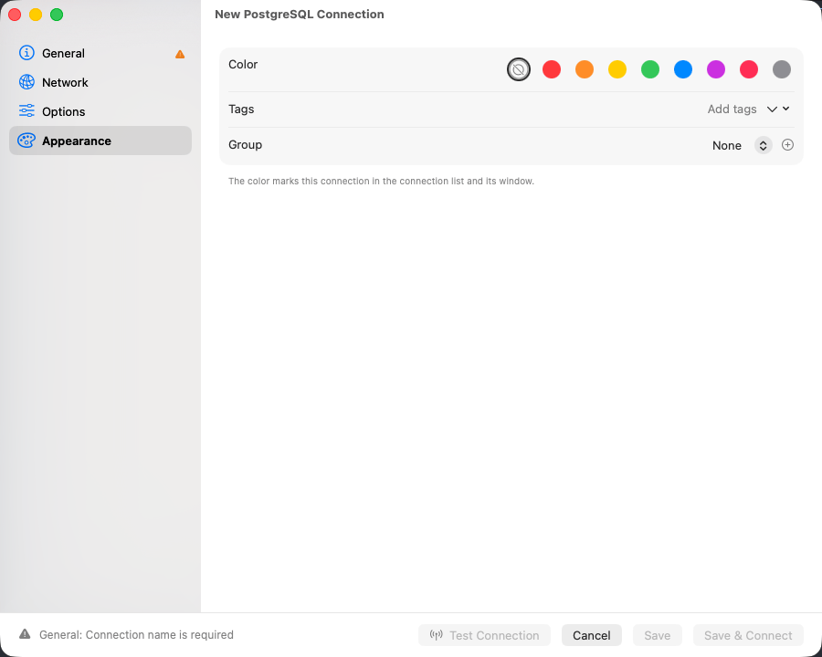The image size is (822, 657).
Task: Click the Test Connection button
Action: tap(484, 635)
